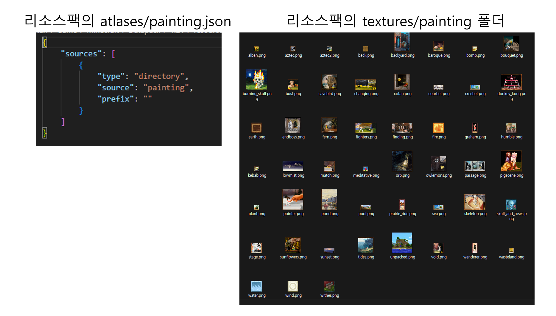Viewport: 556px width, 316px height.
Task: Click the pointer.png thumbnail
Action: (x=293, y=200)
